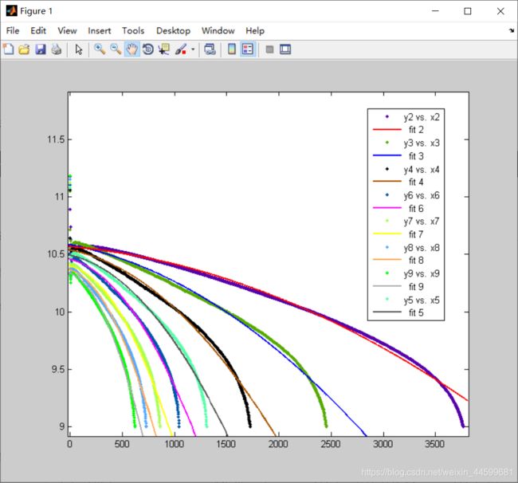Open the Help menu
518x483 pixels.
[x=255, y=31]
